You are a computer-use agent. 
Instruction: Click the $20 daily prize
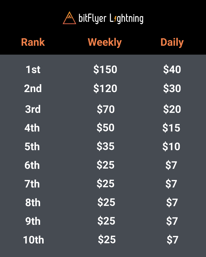point(172,109)
